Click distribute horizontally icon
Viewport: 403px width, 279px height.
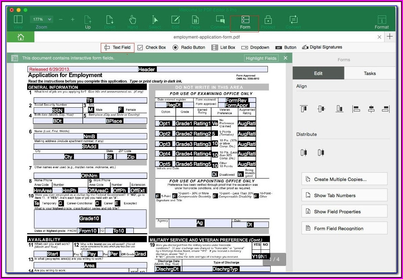tap(303, 152)
